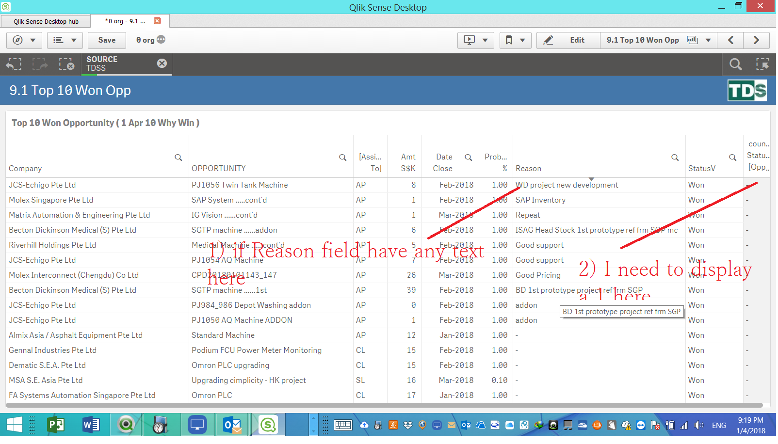Search in the StatusV column
The image size is (778, 444).
733,158
